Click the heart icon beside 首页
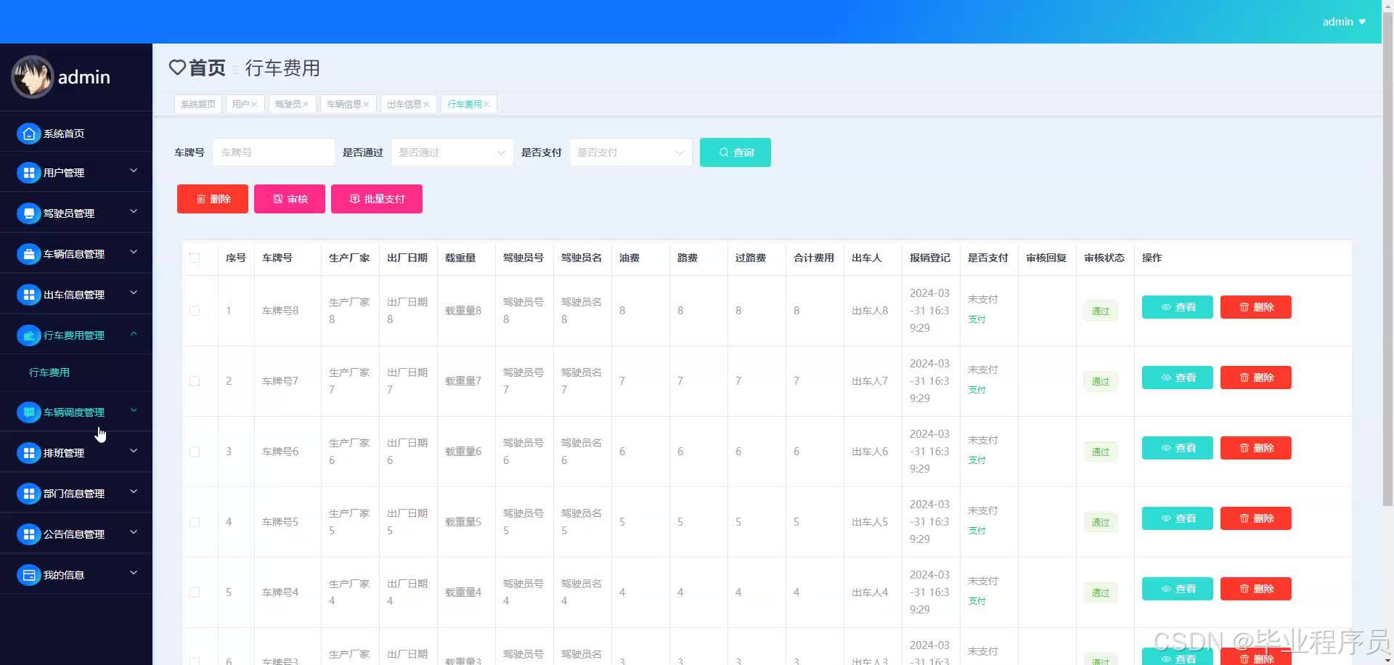The width and height of the screenshot is (1394, 665). 177,68
